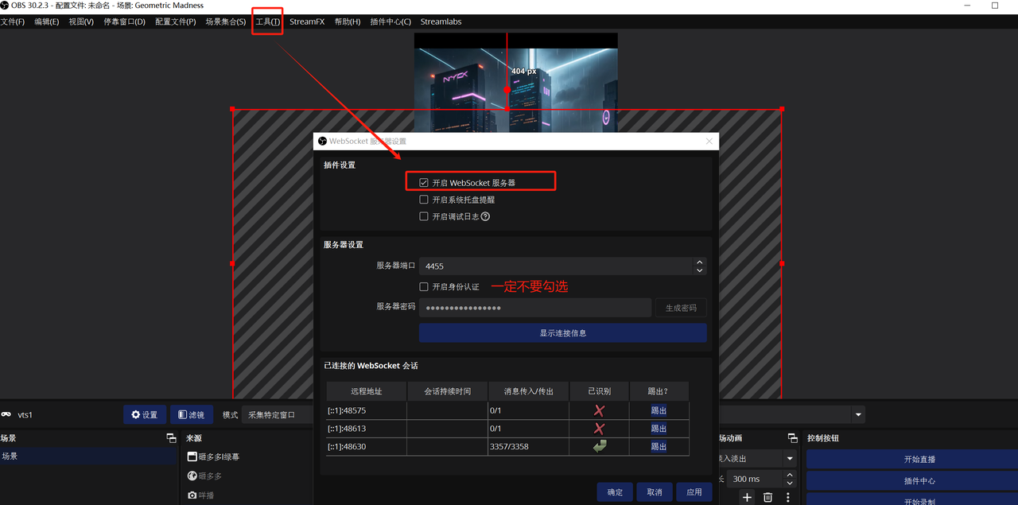
Task: Select the [::1]:48630 remote address cell
Action: [x=366, y=447]
